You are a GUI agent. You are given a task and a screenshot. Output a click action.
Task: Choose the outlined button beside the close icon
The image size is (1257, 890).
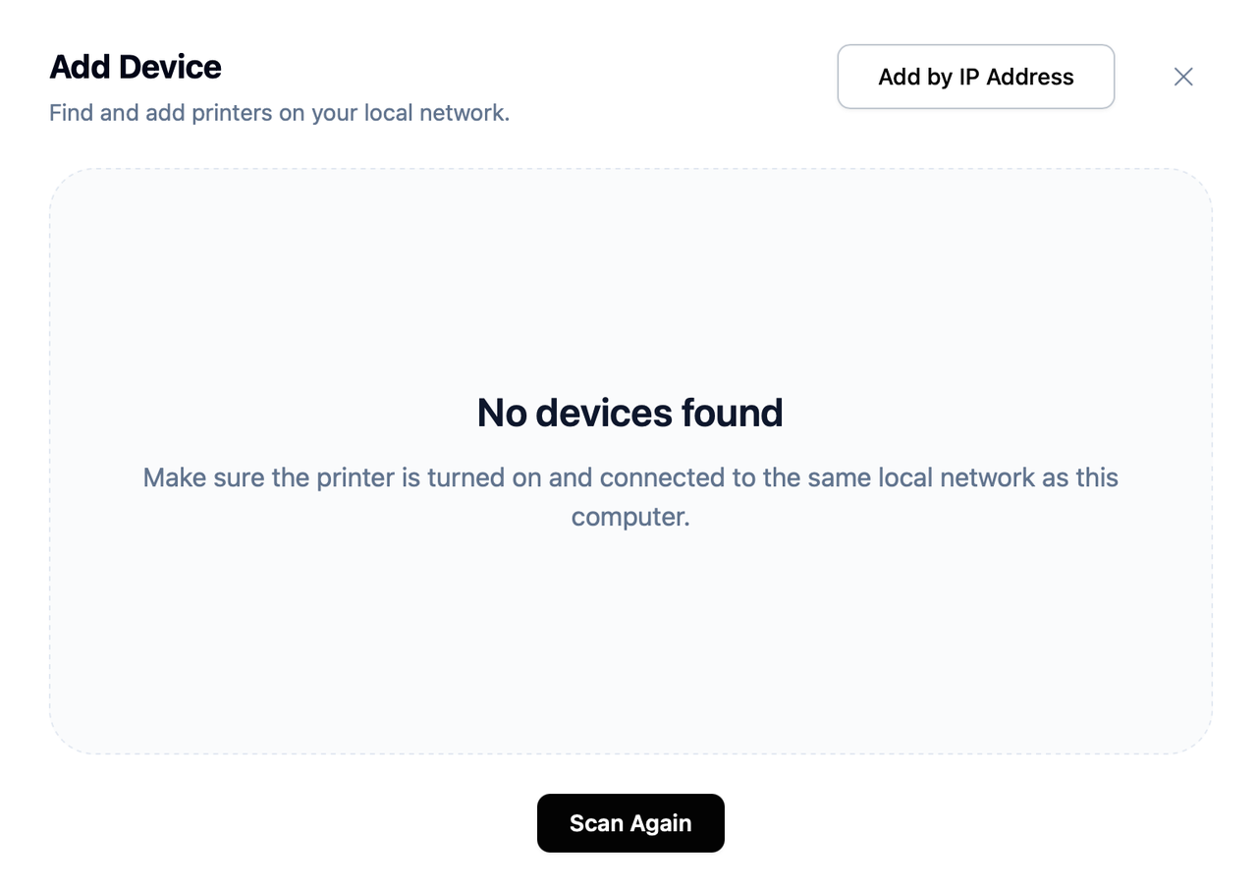tap(976, 77)
